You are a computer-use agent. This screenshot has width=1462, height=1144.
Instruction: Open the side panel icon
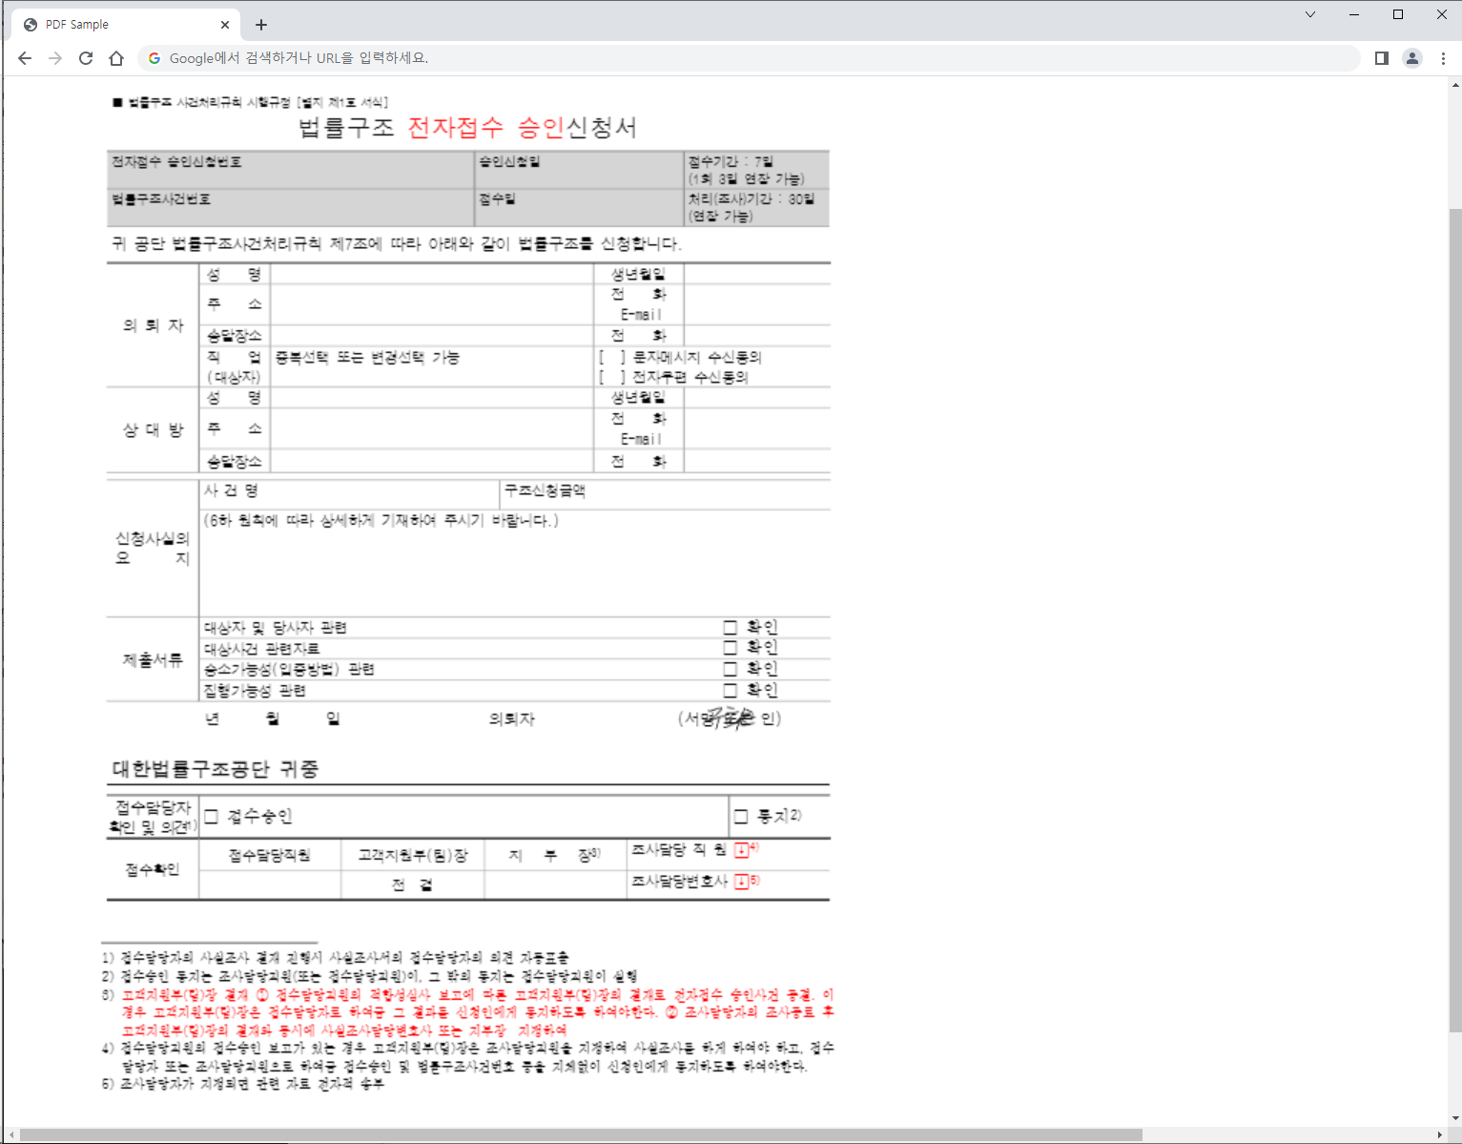[1380, 57]
